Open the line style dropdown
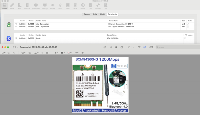This screenshot has width=200, height=115. tap(56, 53)
